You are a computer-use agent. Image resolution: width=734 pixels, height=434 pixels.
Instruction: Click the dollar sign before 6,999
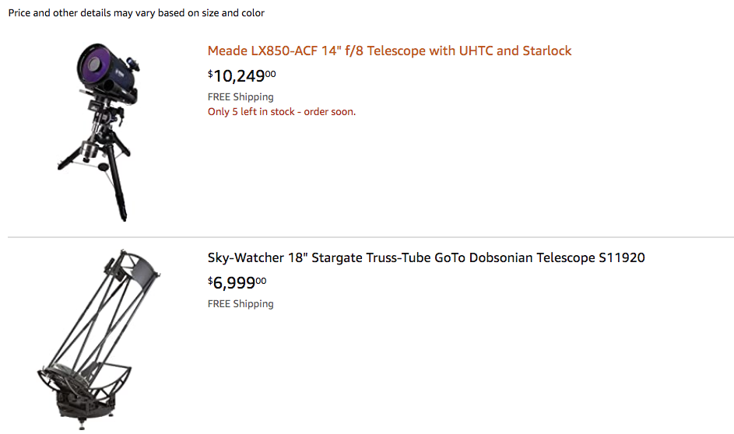210,280
